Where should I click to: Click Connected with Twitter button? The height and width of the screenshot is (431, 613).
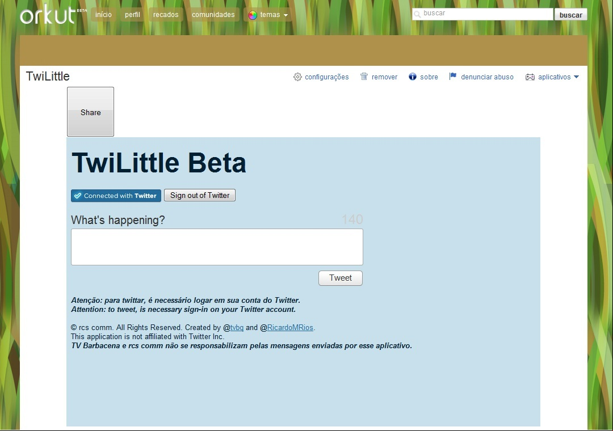point(116,196)
